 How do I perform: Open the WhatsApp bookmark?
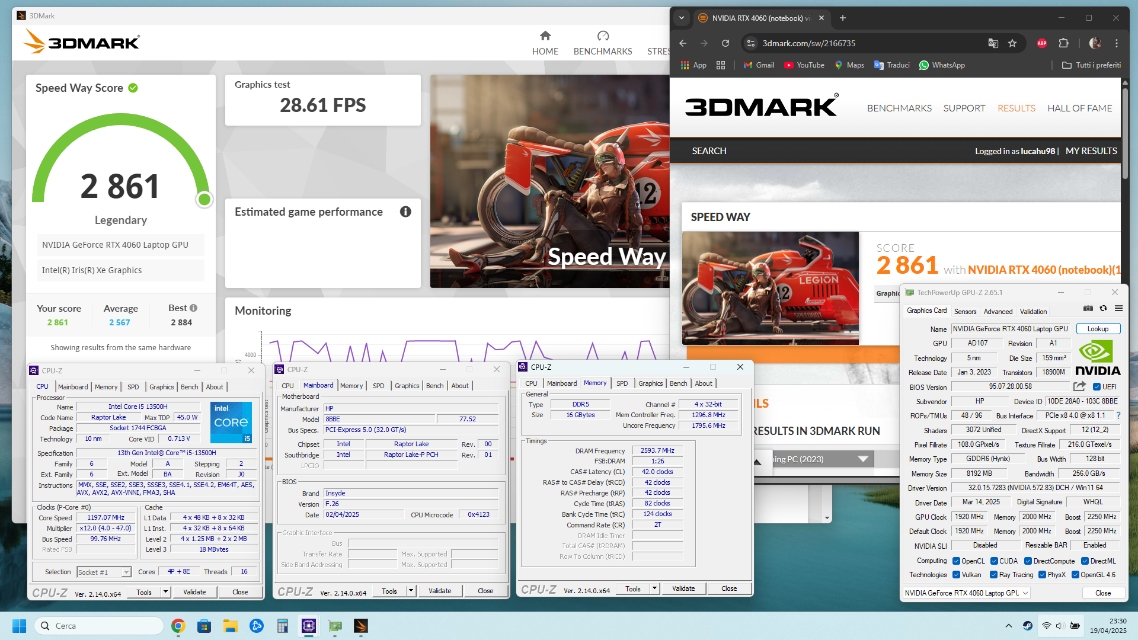[x=942, y=65]
